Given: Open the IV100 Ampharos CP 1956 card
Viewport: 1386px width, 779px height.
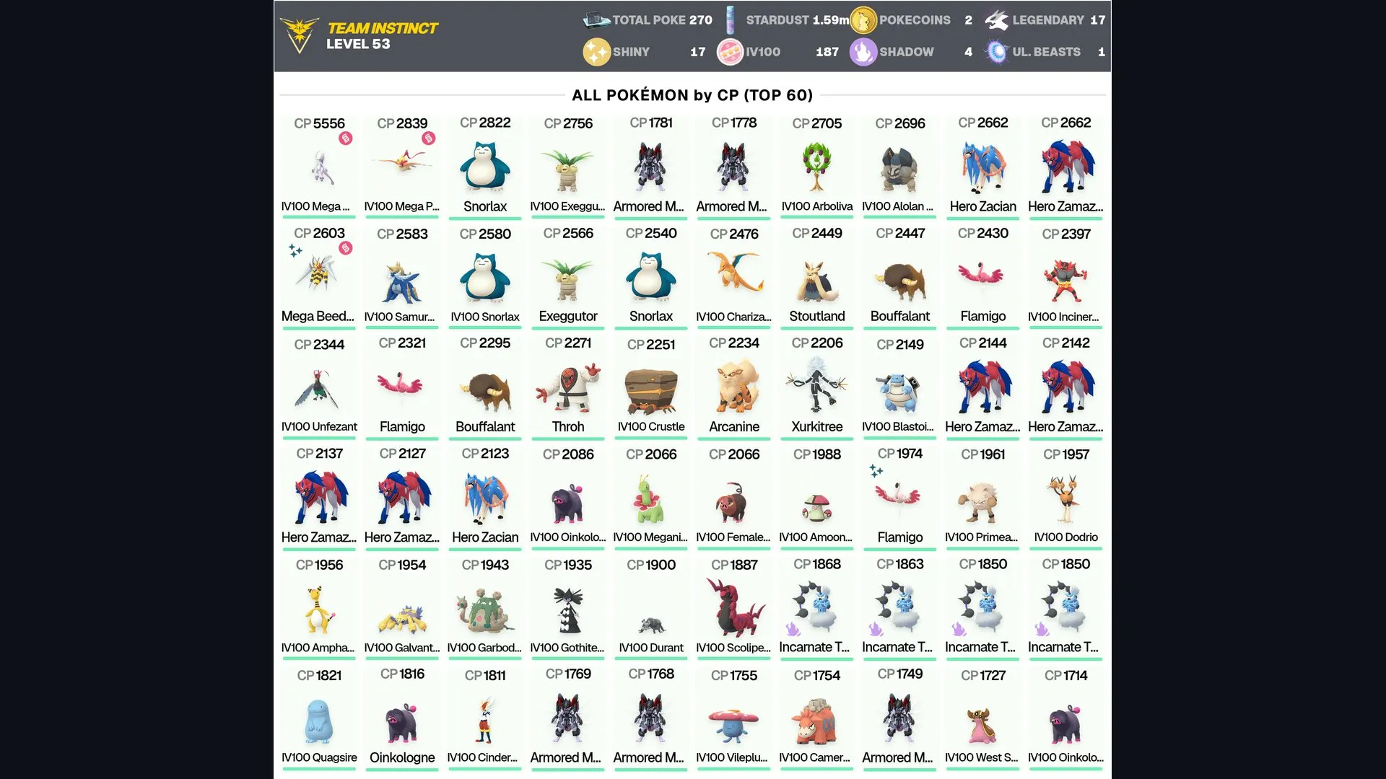Looking at the screenshot, I should (319, 608).
